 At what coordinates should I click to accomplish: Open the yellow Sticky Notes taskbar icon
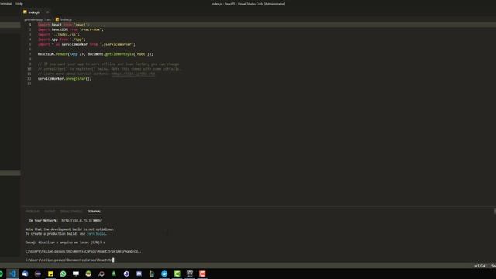coord(50,274)
